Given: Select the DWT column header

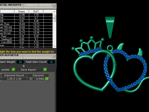Looking at the screenshot, I should (36, 12).
